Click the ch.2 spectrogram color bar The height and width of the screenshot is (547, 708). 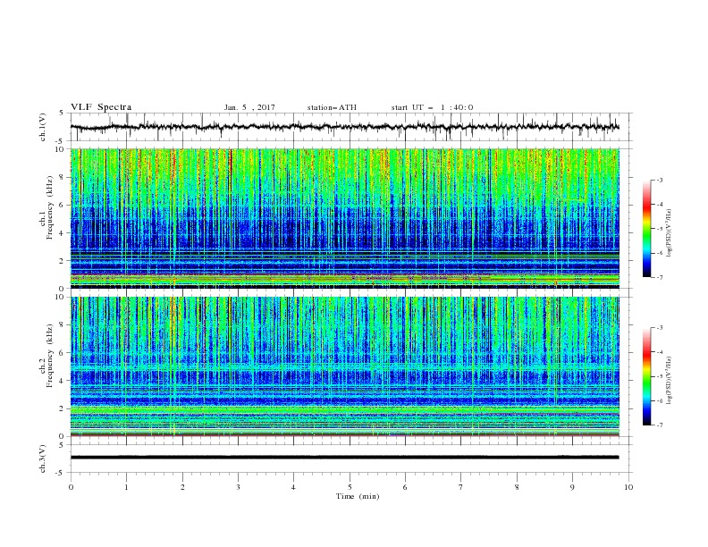point(647,376)
